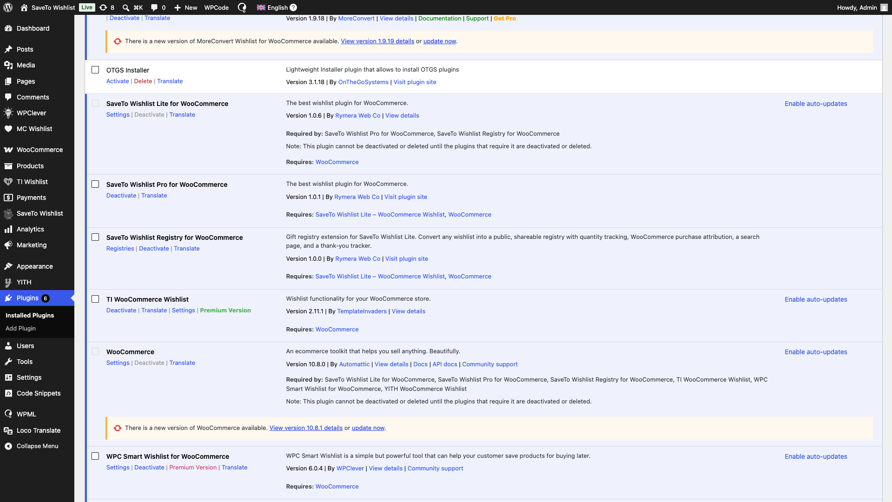
Task: Click the Pages icon in the sidebar
Action: coord(8,81)
